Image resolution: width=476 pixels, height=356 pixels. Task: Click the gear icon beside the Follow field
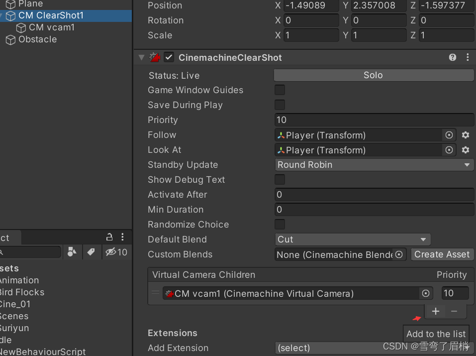click(466, 135)
